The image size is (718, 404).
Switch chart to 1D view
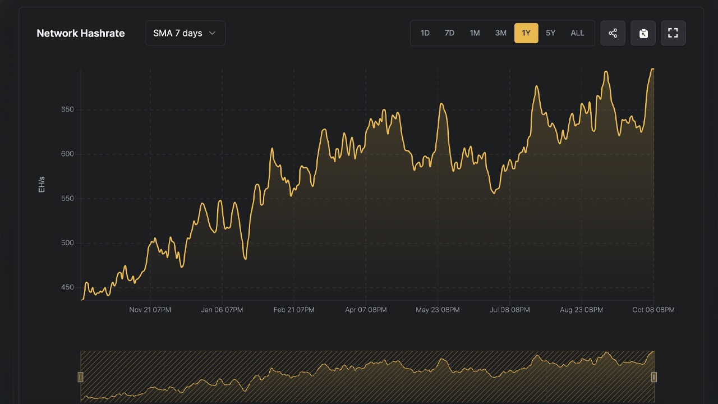[x=425, y=33]
